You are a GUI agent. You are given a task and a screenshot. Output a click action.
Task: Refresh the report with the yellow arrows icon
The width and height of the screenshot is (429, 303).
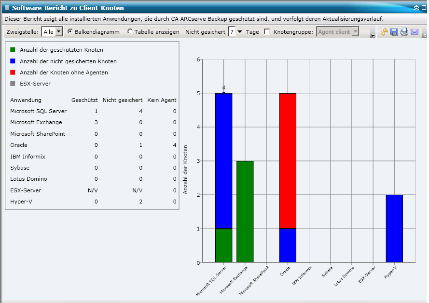(x=384, y=32)
